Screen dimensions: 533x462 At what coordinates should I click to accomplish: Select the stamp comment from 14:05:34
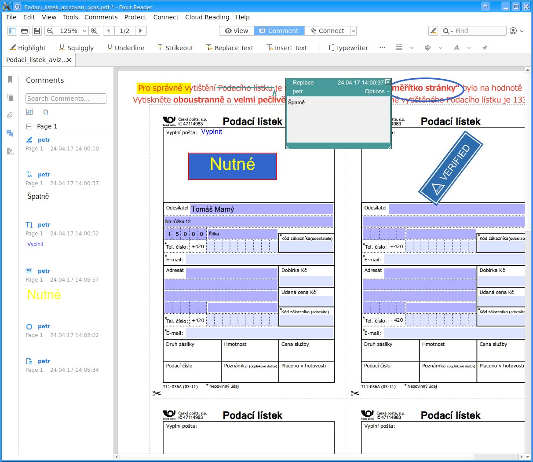(66, 366)
